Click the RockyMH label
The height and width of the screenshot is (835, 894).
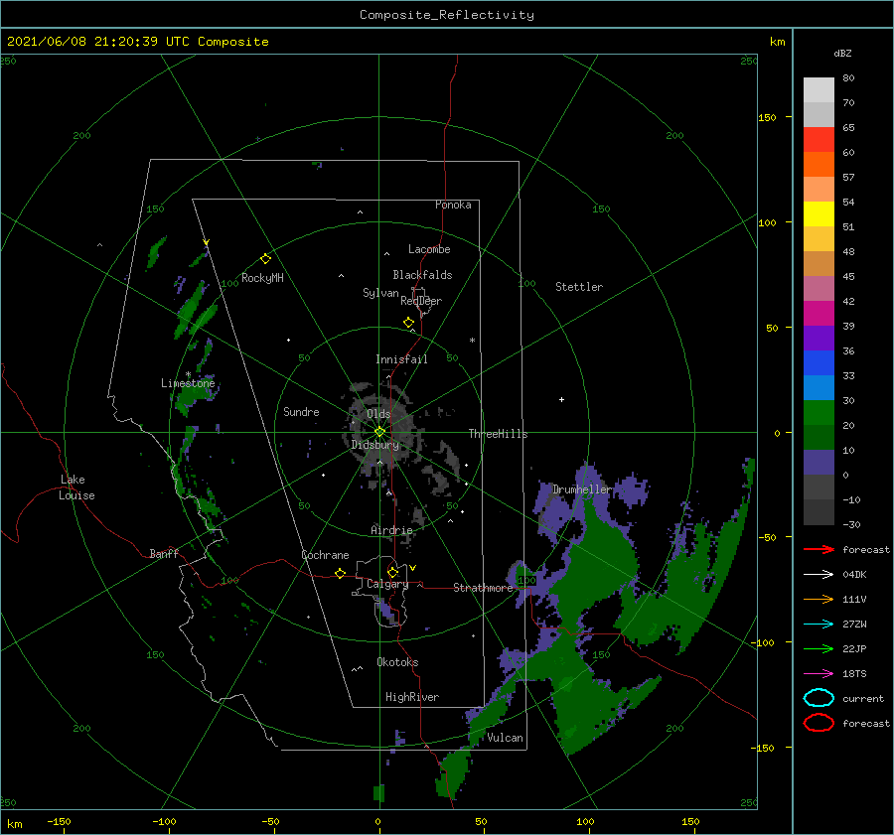(262, 278)
